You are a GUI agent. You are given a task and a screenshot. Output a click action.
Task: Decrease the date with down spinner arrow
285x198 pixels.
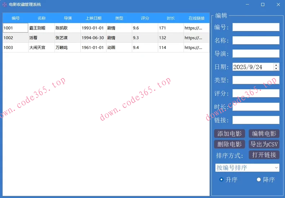coord(276,68)
